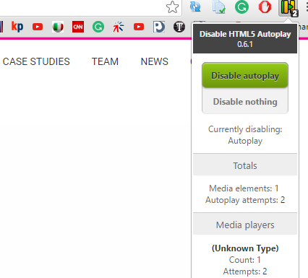Open the second YouTube bookmark after starburst

point(139,27)
